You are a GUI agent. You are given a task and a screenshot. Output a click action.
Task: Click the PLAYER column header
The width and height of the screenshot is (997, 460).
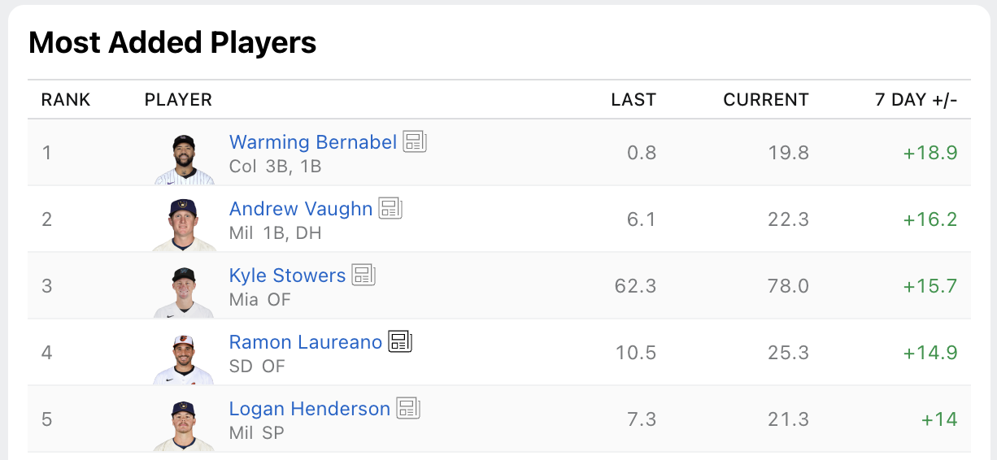(178, 100)
